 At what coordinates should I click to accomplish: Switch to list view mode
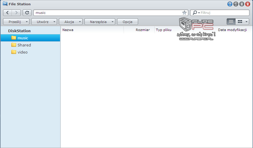231,22
